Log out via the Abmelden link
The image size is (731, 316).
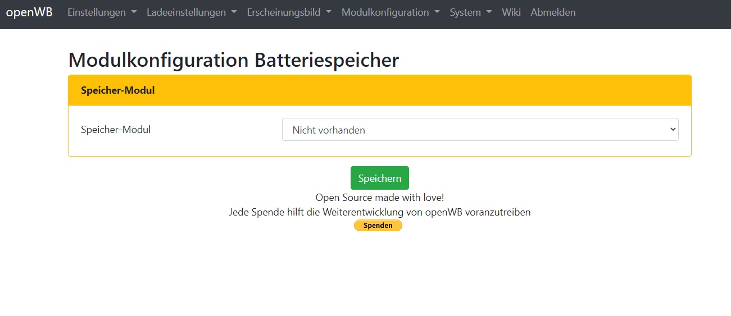553,12
